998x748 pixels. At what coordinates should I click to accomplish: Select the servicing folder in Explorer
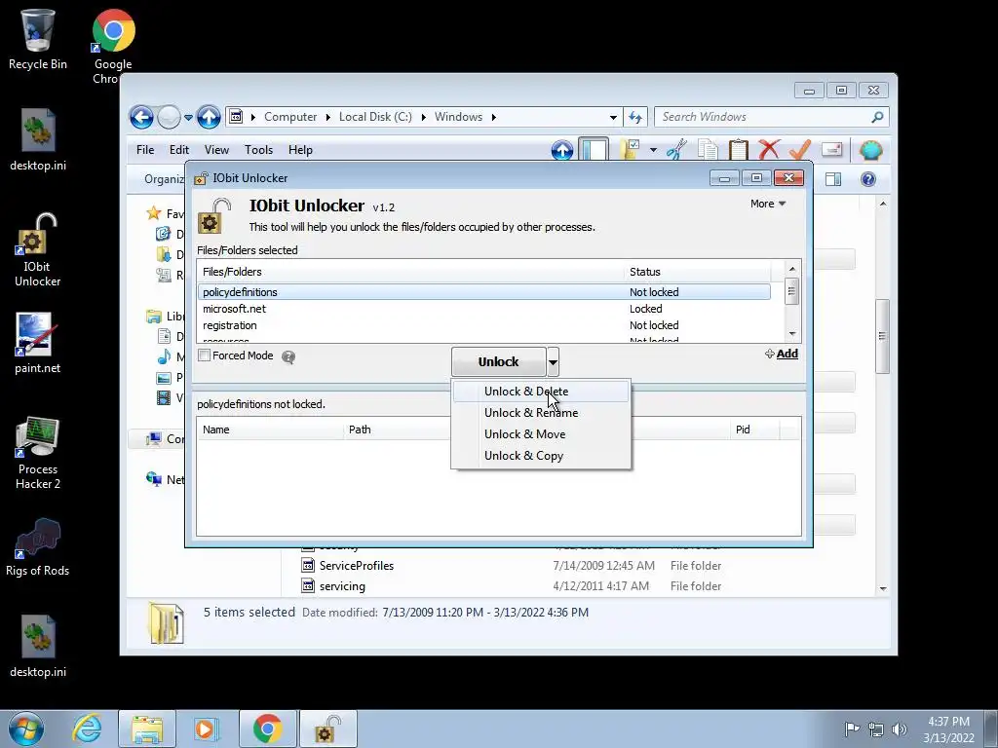[x=342, y=585]
